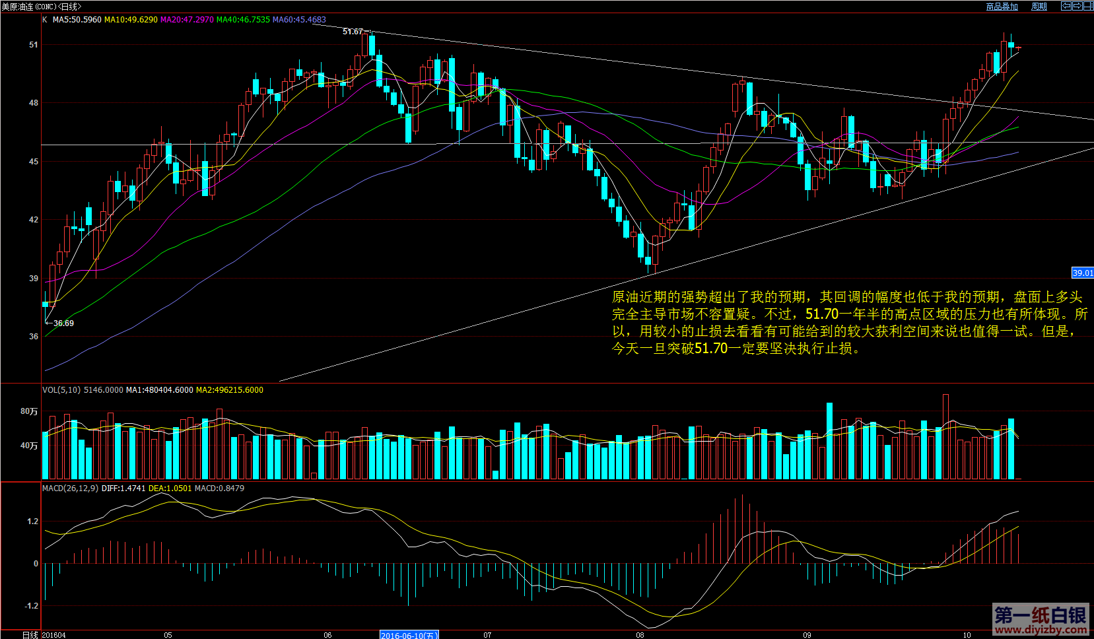The image size is (1094, 639).
Task: Click the 第一纸白银 watermark logo
Action: pos(1040,620)
